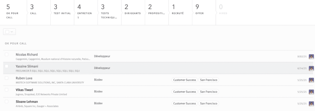Go to the TESTS TECHNIQU… stage tab

click(x=110, y=13)
